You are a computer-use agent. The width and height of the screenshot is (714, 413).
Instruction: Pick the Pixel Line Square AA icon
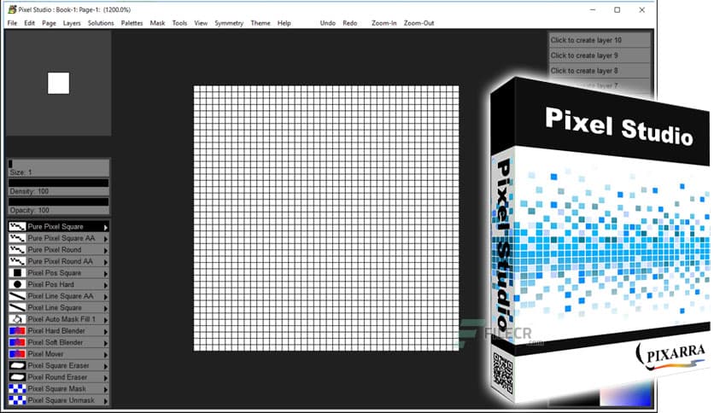pos(17,296)
